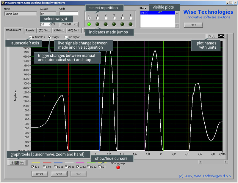238x183 pixels.
Task: Click the 2,946 x-axis end value
Action: tap(222, 154)
